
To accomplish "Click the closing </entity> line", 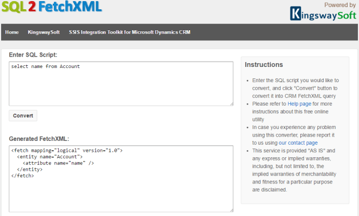I will (30, 169).
